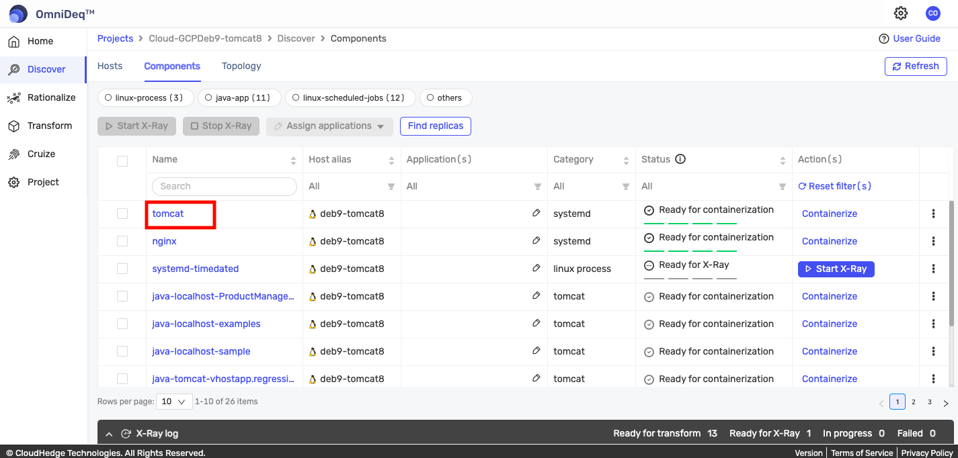This screenshot has width=958, height=458.
Task: Click Containerize for tomcat row
Action: tap(830, 214)
